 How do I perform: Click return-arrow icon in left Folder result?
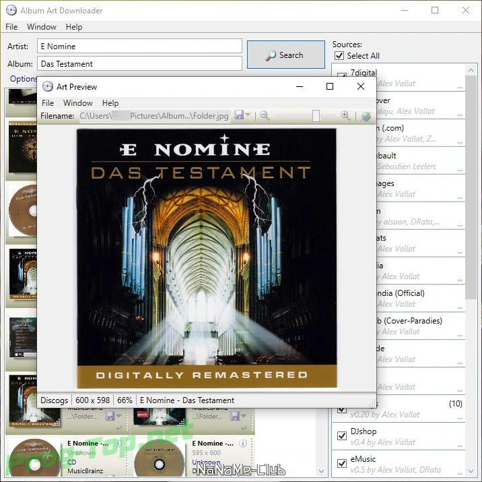coord(119,428)
